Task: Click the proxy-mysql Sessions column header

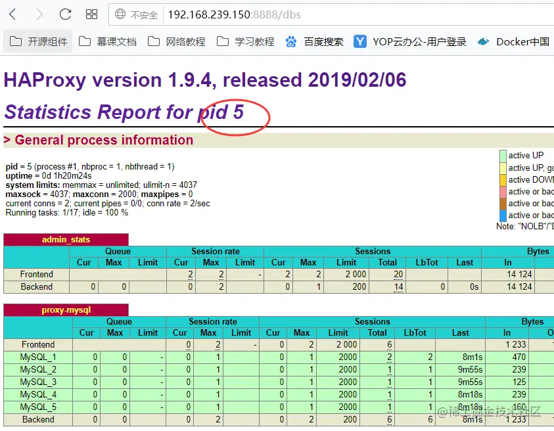Action: pos(373,321)
